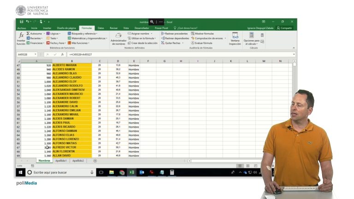The image size is (354, 199).
Task: Open the Administrador de nombres tool
Action: click(118, 39)
